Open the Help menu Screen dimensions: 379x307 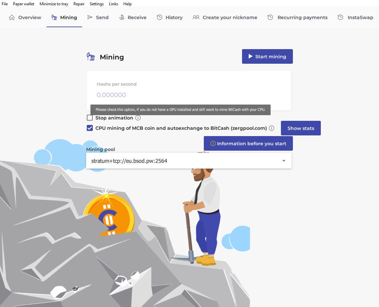(x=127, y=4)
